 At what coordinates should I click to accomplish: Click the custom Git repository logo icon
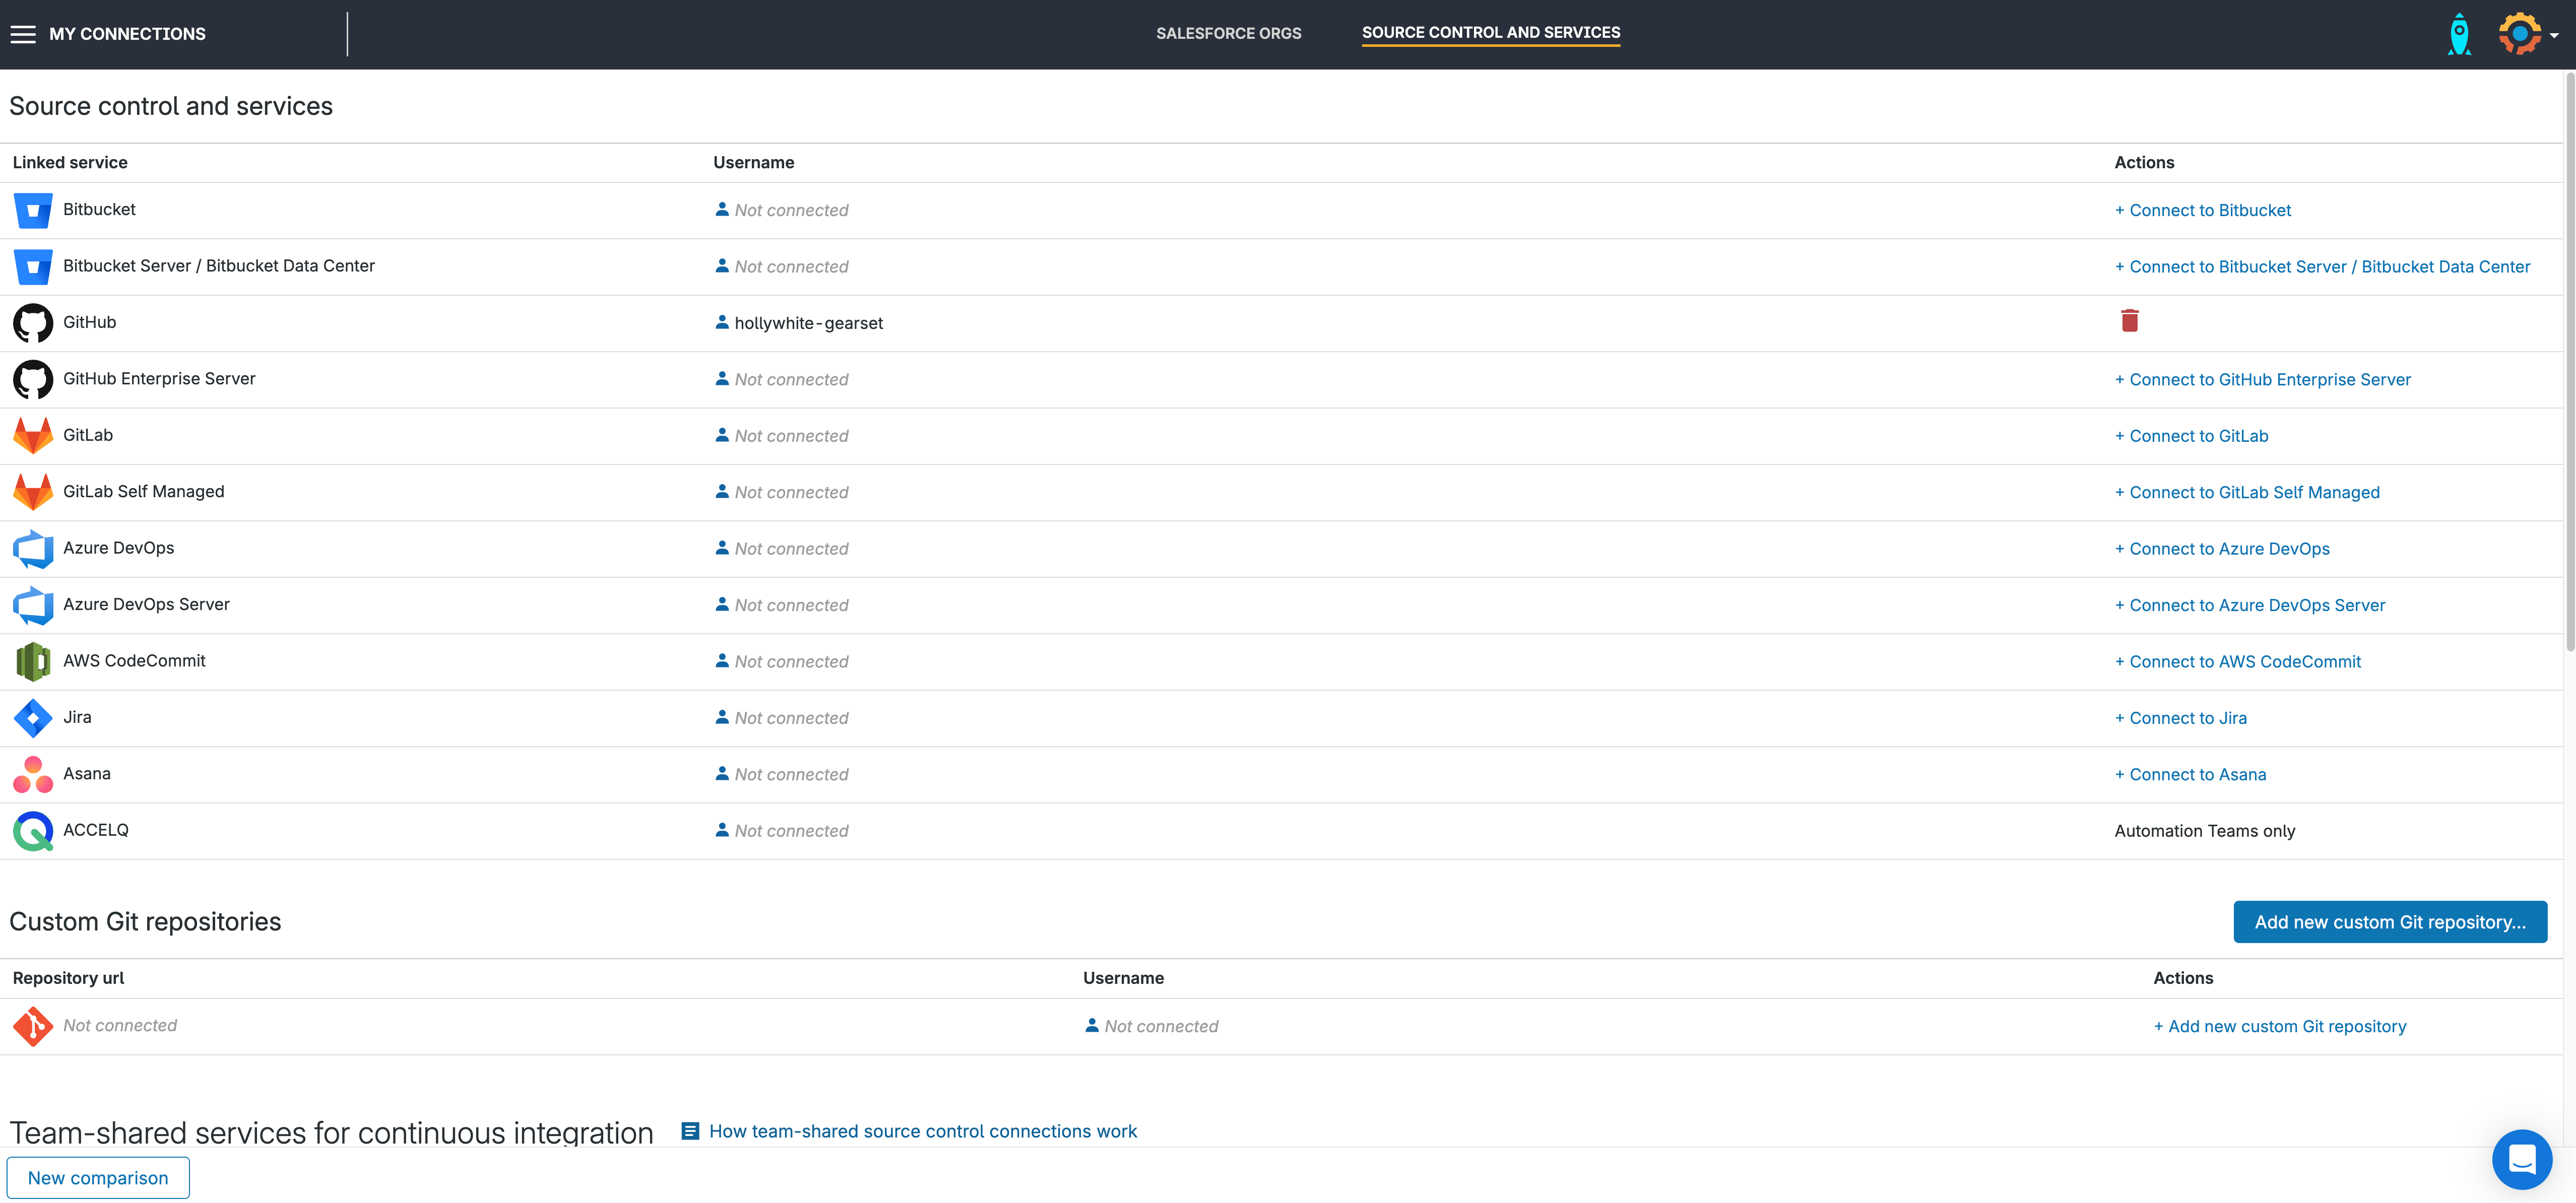pos(33,1026)
